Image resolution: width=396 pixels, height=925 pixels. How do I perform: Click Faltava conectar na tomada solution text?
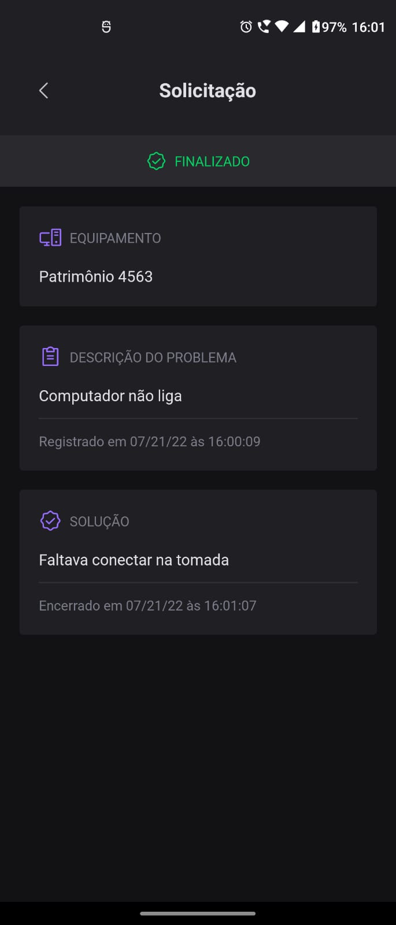(134, 560)
